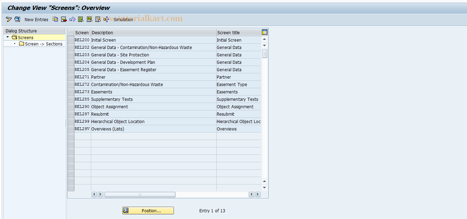Click screen code REL297

82,114
